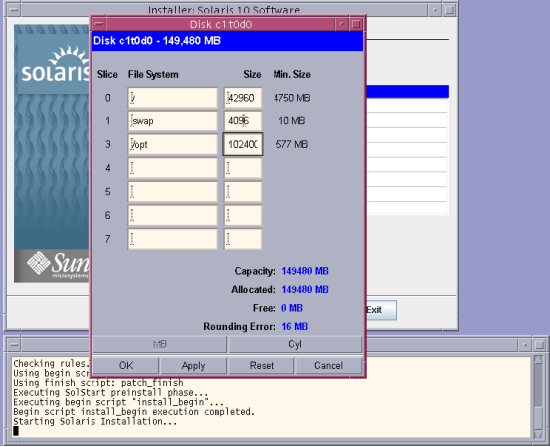Click console line "Begin script install_begin execution completed."

[x=133, y=412]
